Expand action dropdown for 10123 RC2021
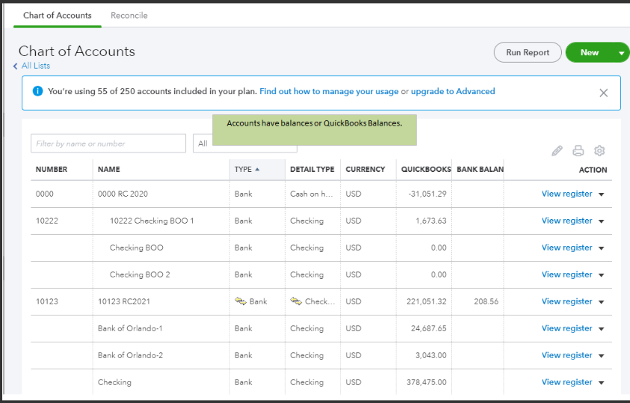The image size is (630, 403). coord(602,302)
